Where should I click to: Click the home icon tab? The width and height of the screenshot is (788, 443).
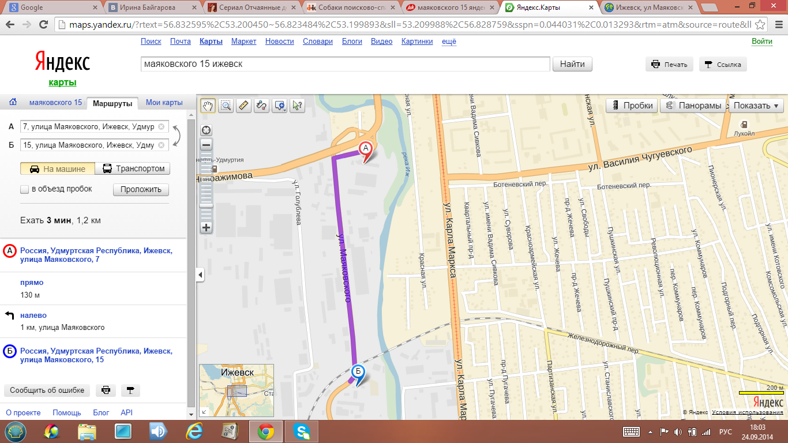tap(13, 103)
